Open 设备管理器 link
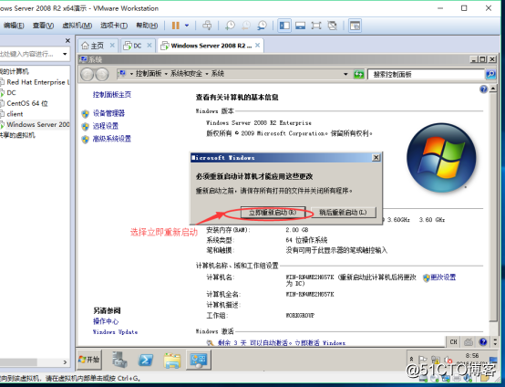The height and width of the screenshot is (387, 505). click(108, 113)
